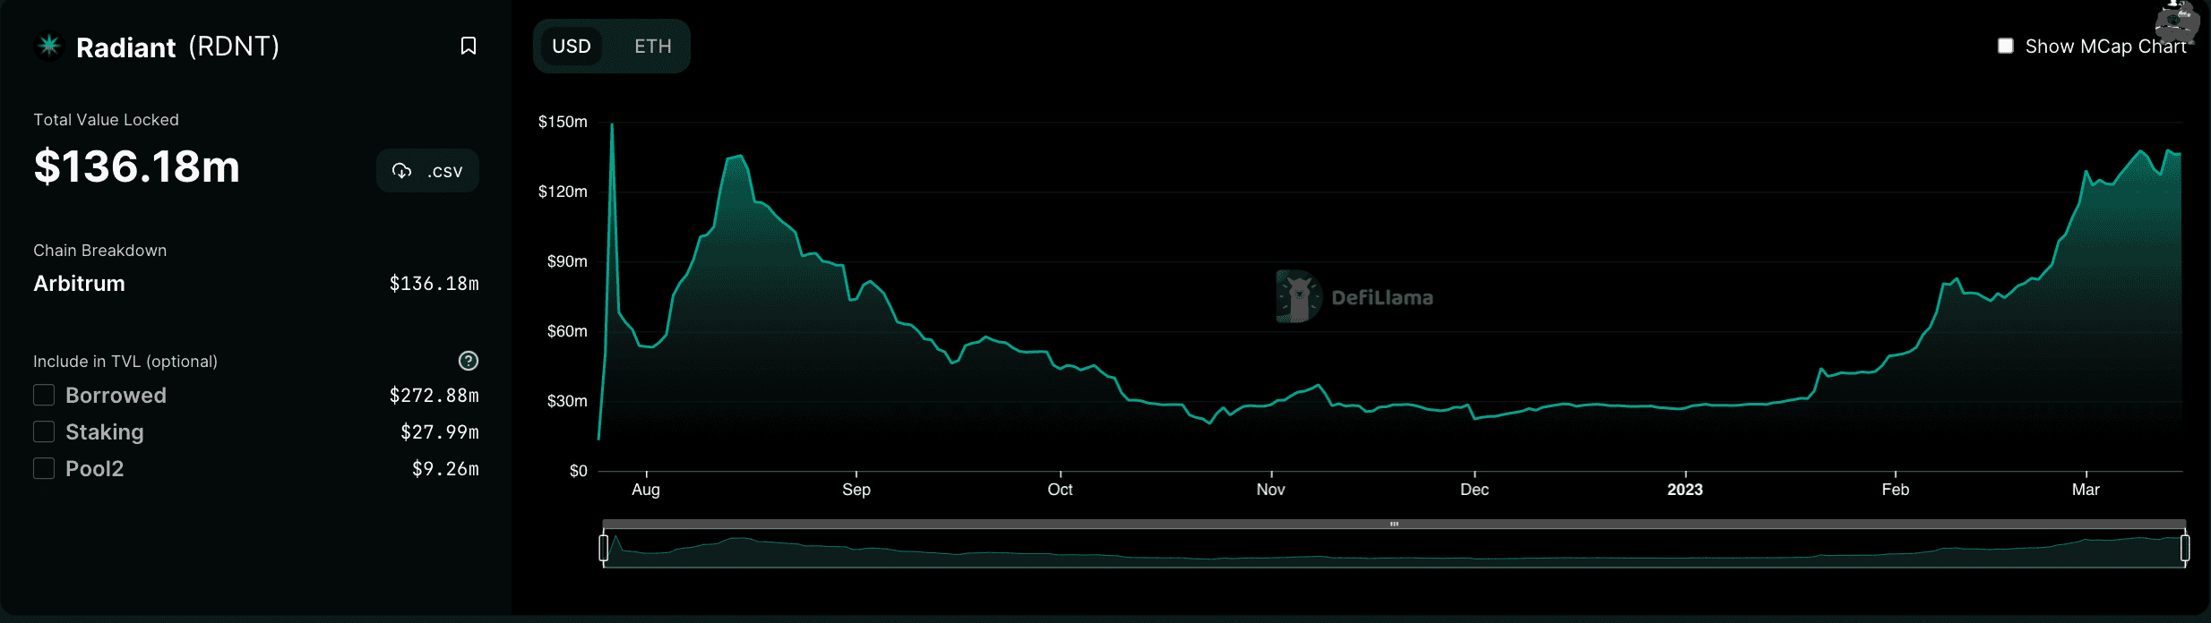Select the $136.18m total value
The image size is (2211, 623).
pyautogui.click(x=137, y=166)
